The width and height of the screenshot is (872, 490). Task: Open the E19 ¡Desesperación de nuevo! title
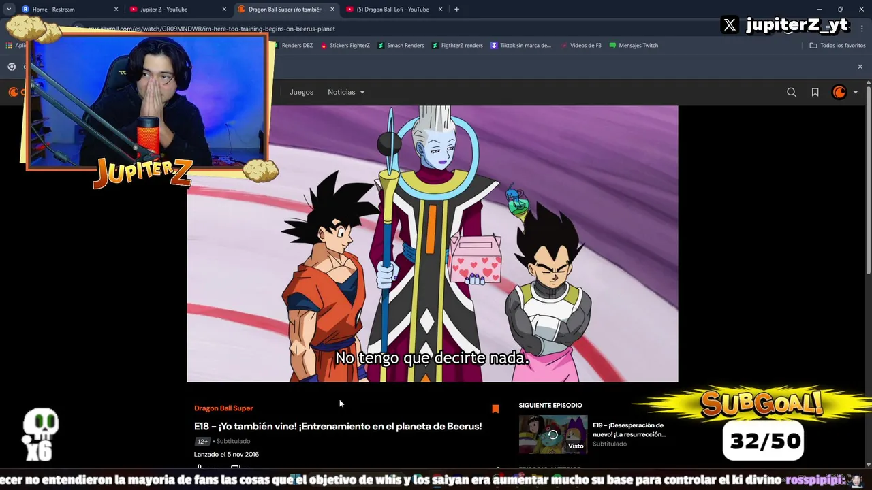pos(629,429)
